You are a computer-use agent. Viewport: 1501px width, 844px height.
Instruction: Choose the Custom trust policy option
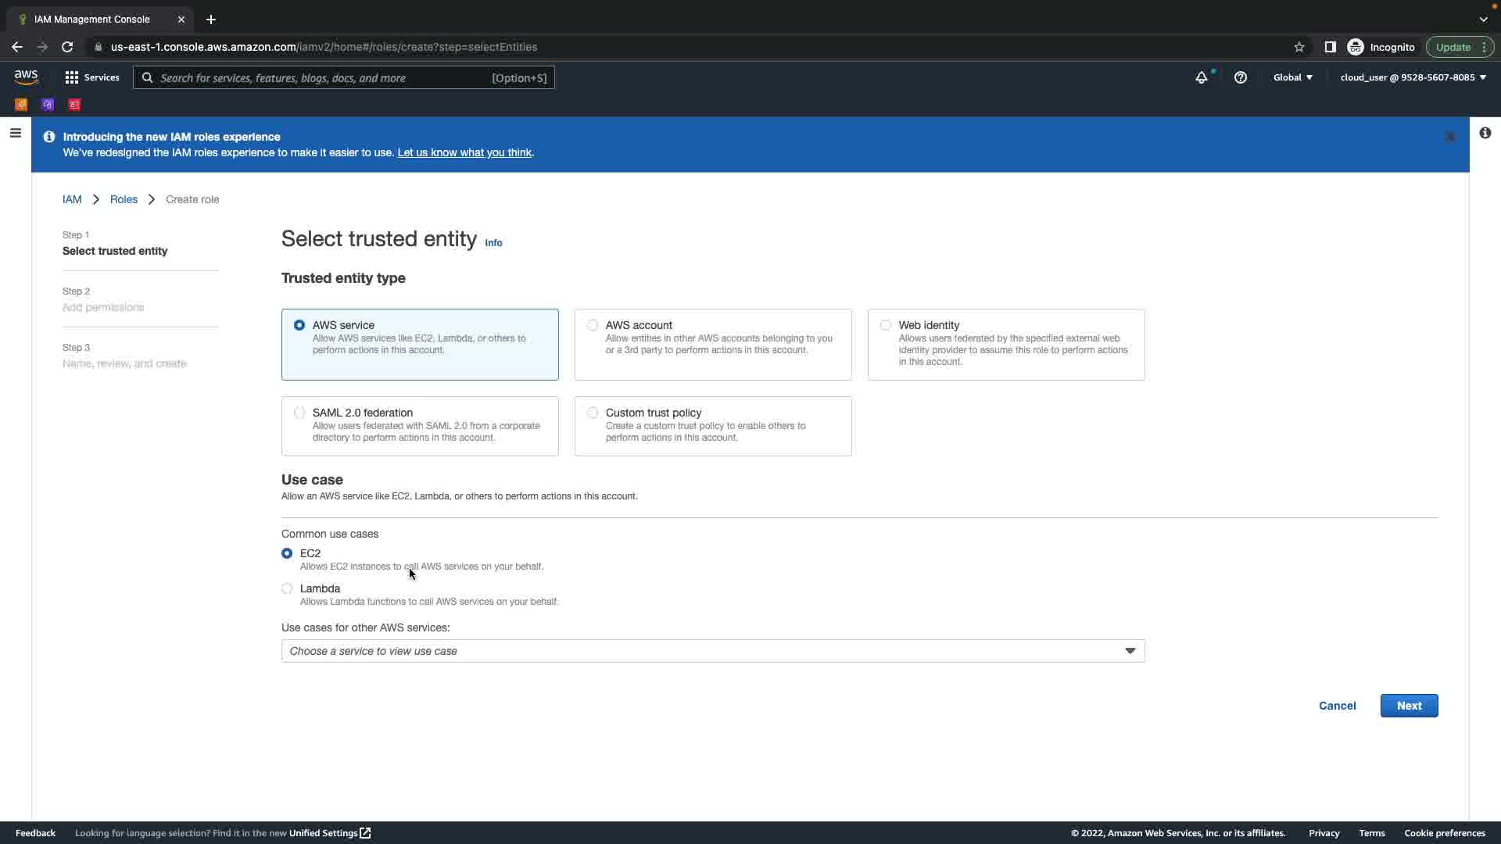click(x=593, y=413)
